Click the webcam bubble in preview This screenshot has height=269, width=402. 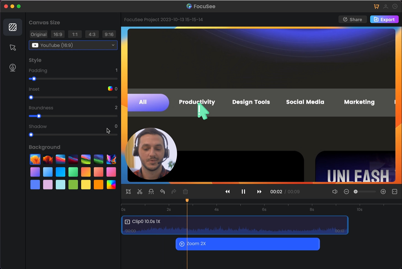(x=151, y=154)
